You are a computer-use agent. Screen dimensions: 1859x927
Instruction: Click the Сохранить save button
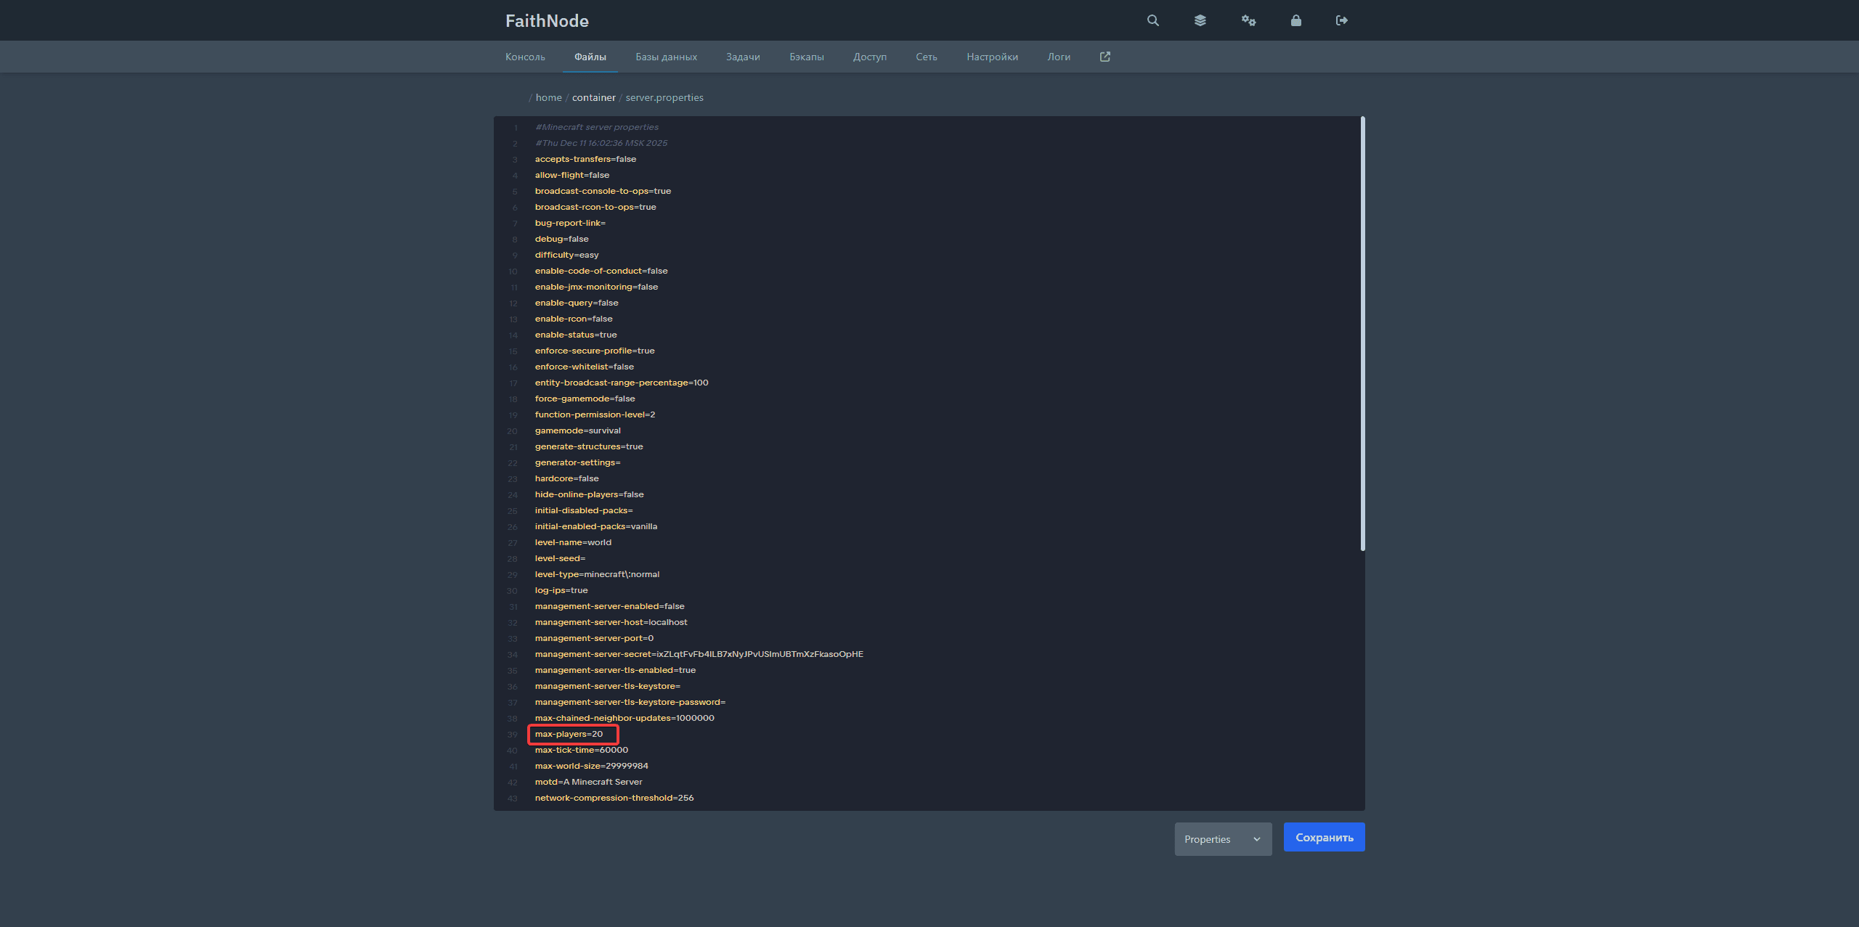[1324, 837]
